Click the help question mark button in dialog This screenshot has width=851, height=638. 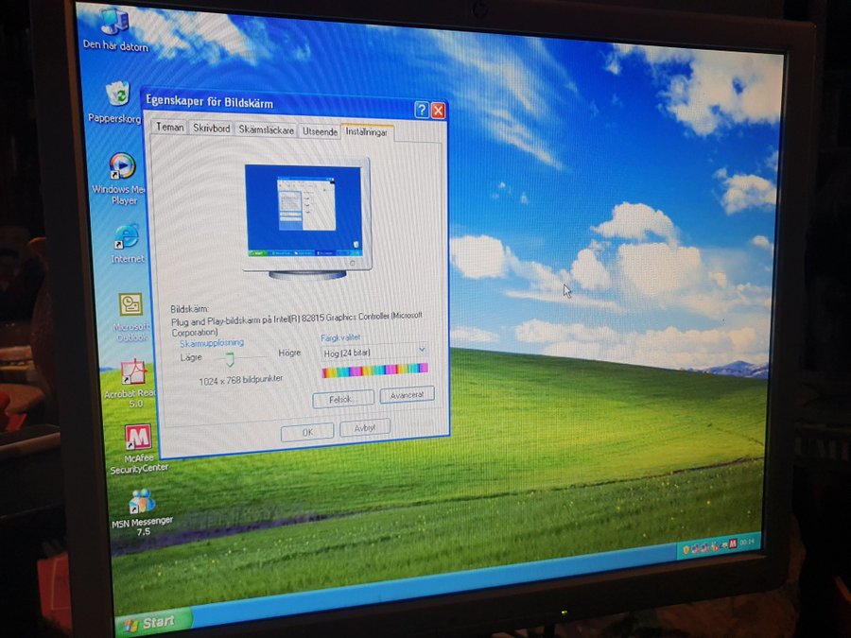(x=421, y=111)
